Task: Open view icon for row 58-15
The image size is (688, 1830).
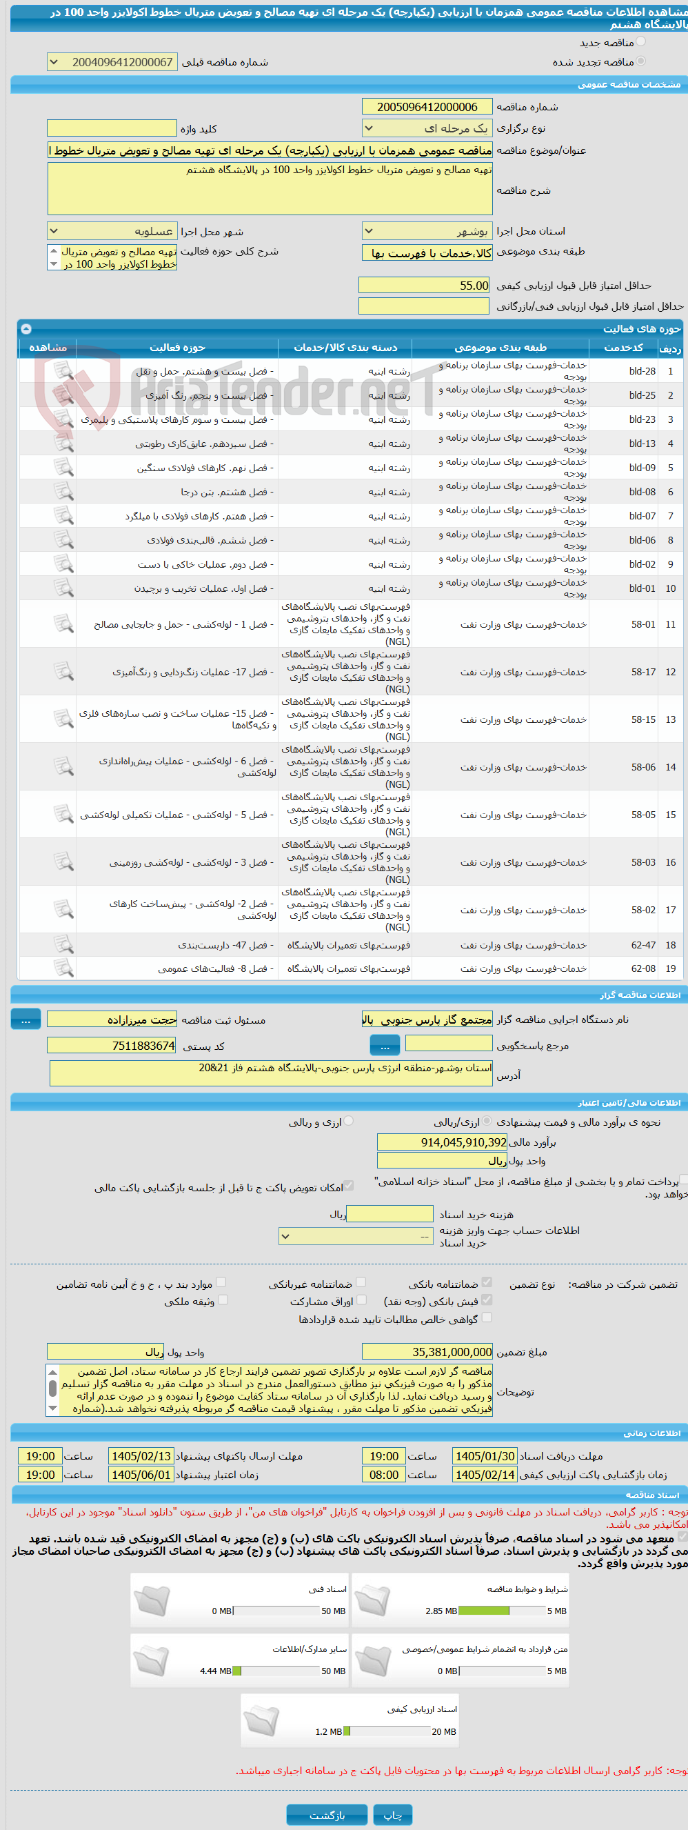Action: click(64, 719)
